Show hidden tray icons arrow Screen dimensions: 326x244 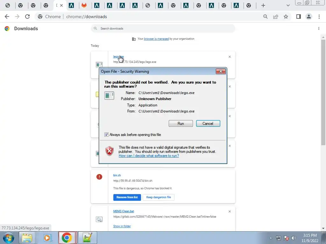(x=271, y=238)
